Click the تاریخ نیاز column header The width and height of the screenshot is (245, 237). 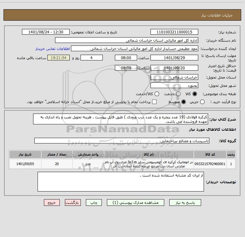coord(25,155)
